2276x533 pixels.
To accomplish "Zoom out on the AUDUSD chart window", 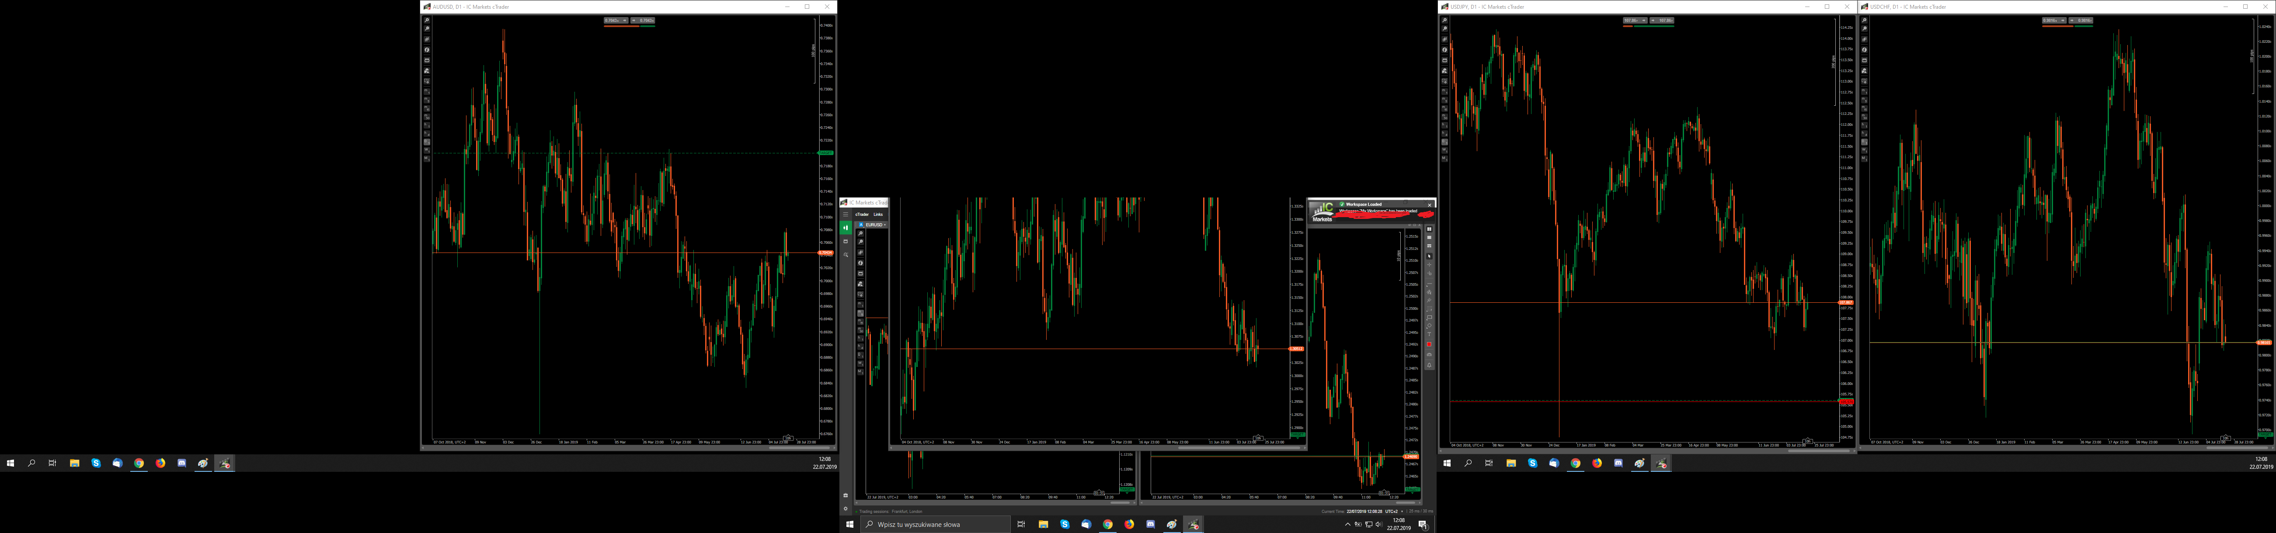I will tap(428, 29).
